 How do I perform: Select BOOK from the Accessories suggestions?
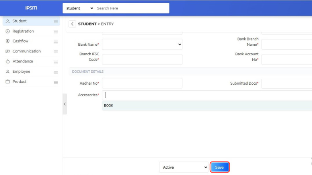click(x=109, y=106)
